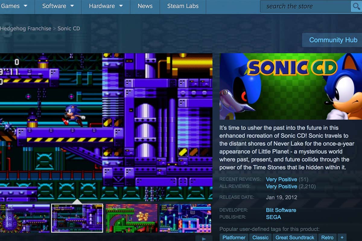Follow the Hedgehog Franchise breadcrumb link
Screen dimensions: 362x241
point(26,29)
